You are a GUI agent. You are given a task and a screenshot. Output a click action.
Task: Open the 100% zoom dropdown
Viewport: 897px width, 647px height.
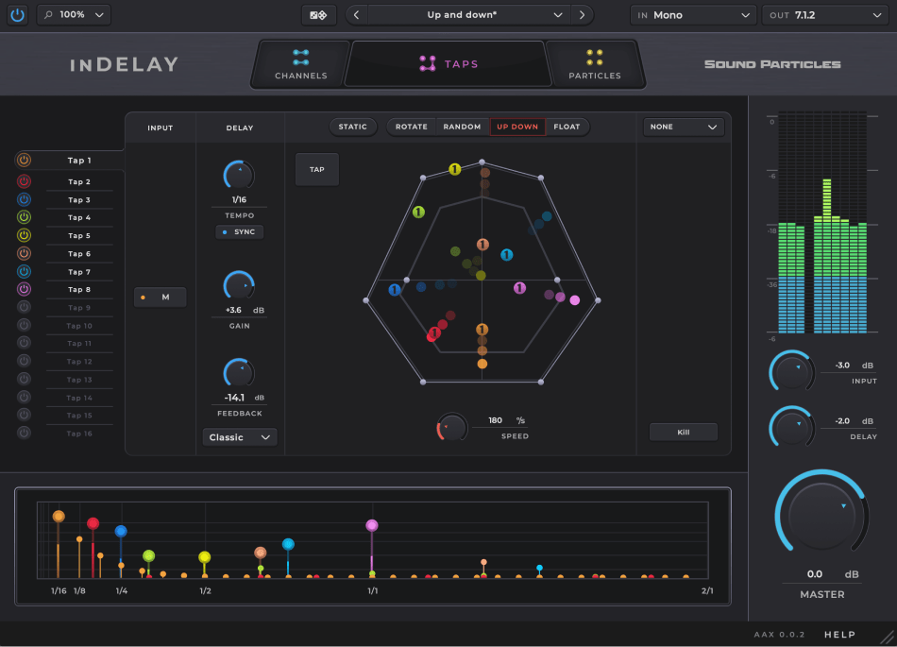pos(74,15)
